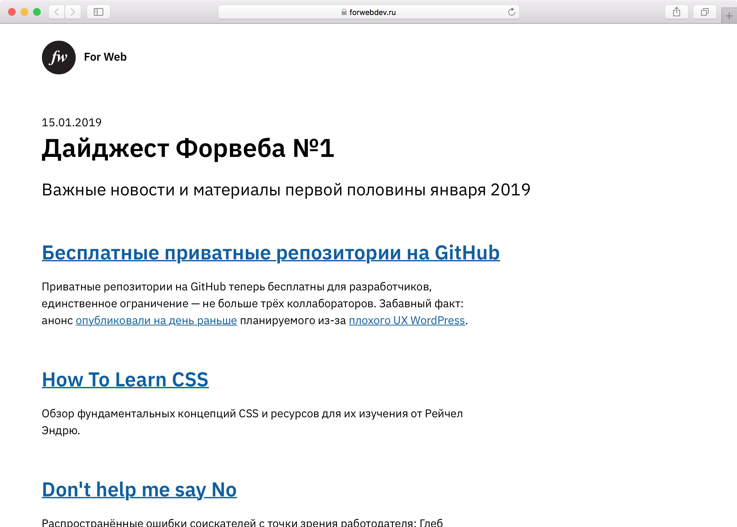Click the date 15.01.2019
Image resolution: width=737 pixels, height=527 pixels.
(72, 123)
